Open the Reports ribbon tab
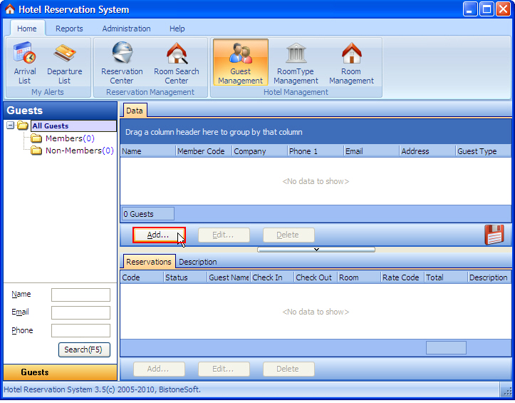This screenshot has height=403, width=515. [69, 29]
